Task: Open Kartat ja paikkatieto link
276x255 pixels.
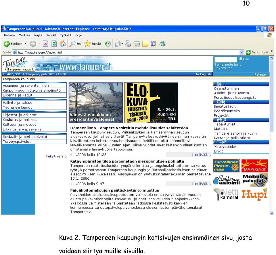Action: coord(232,138)
